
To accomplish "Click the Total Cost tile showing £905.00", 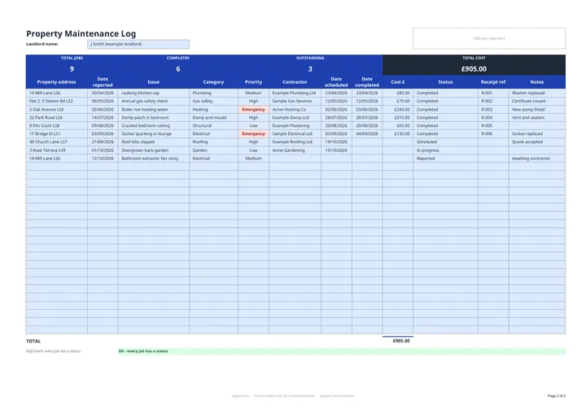I will [474, 65].
